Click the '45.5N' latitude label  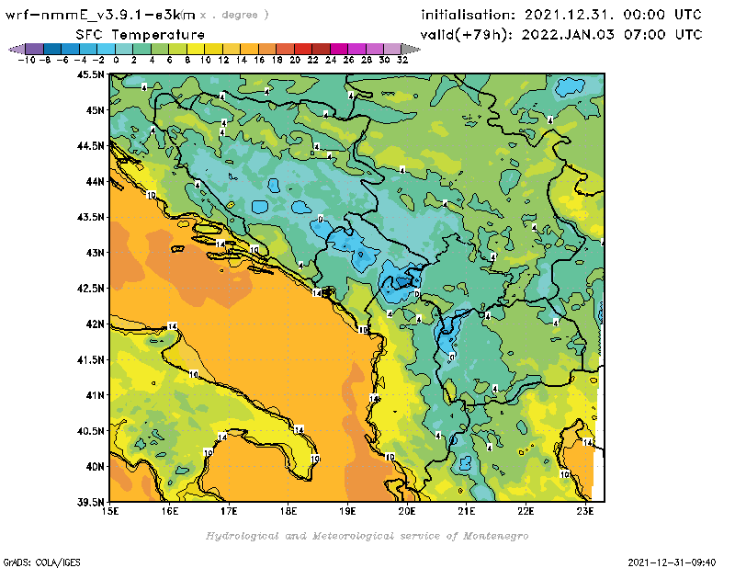91,74
